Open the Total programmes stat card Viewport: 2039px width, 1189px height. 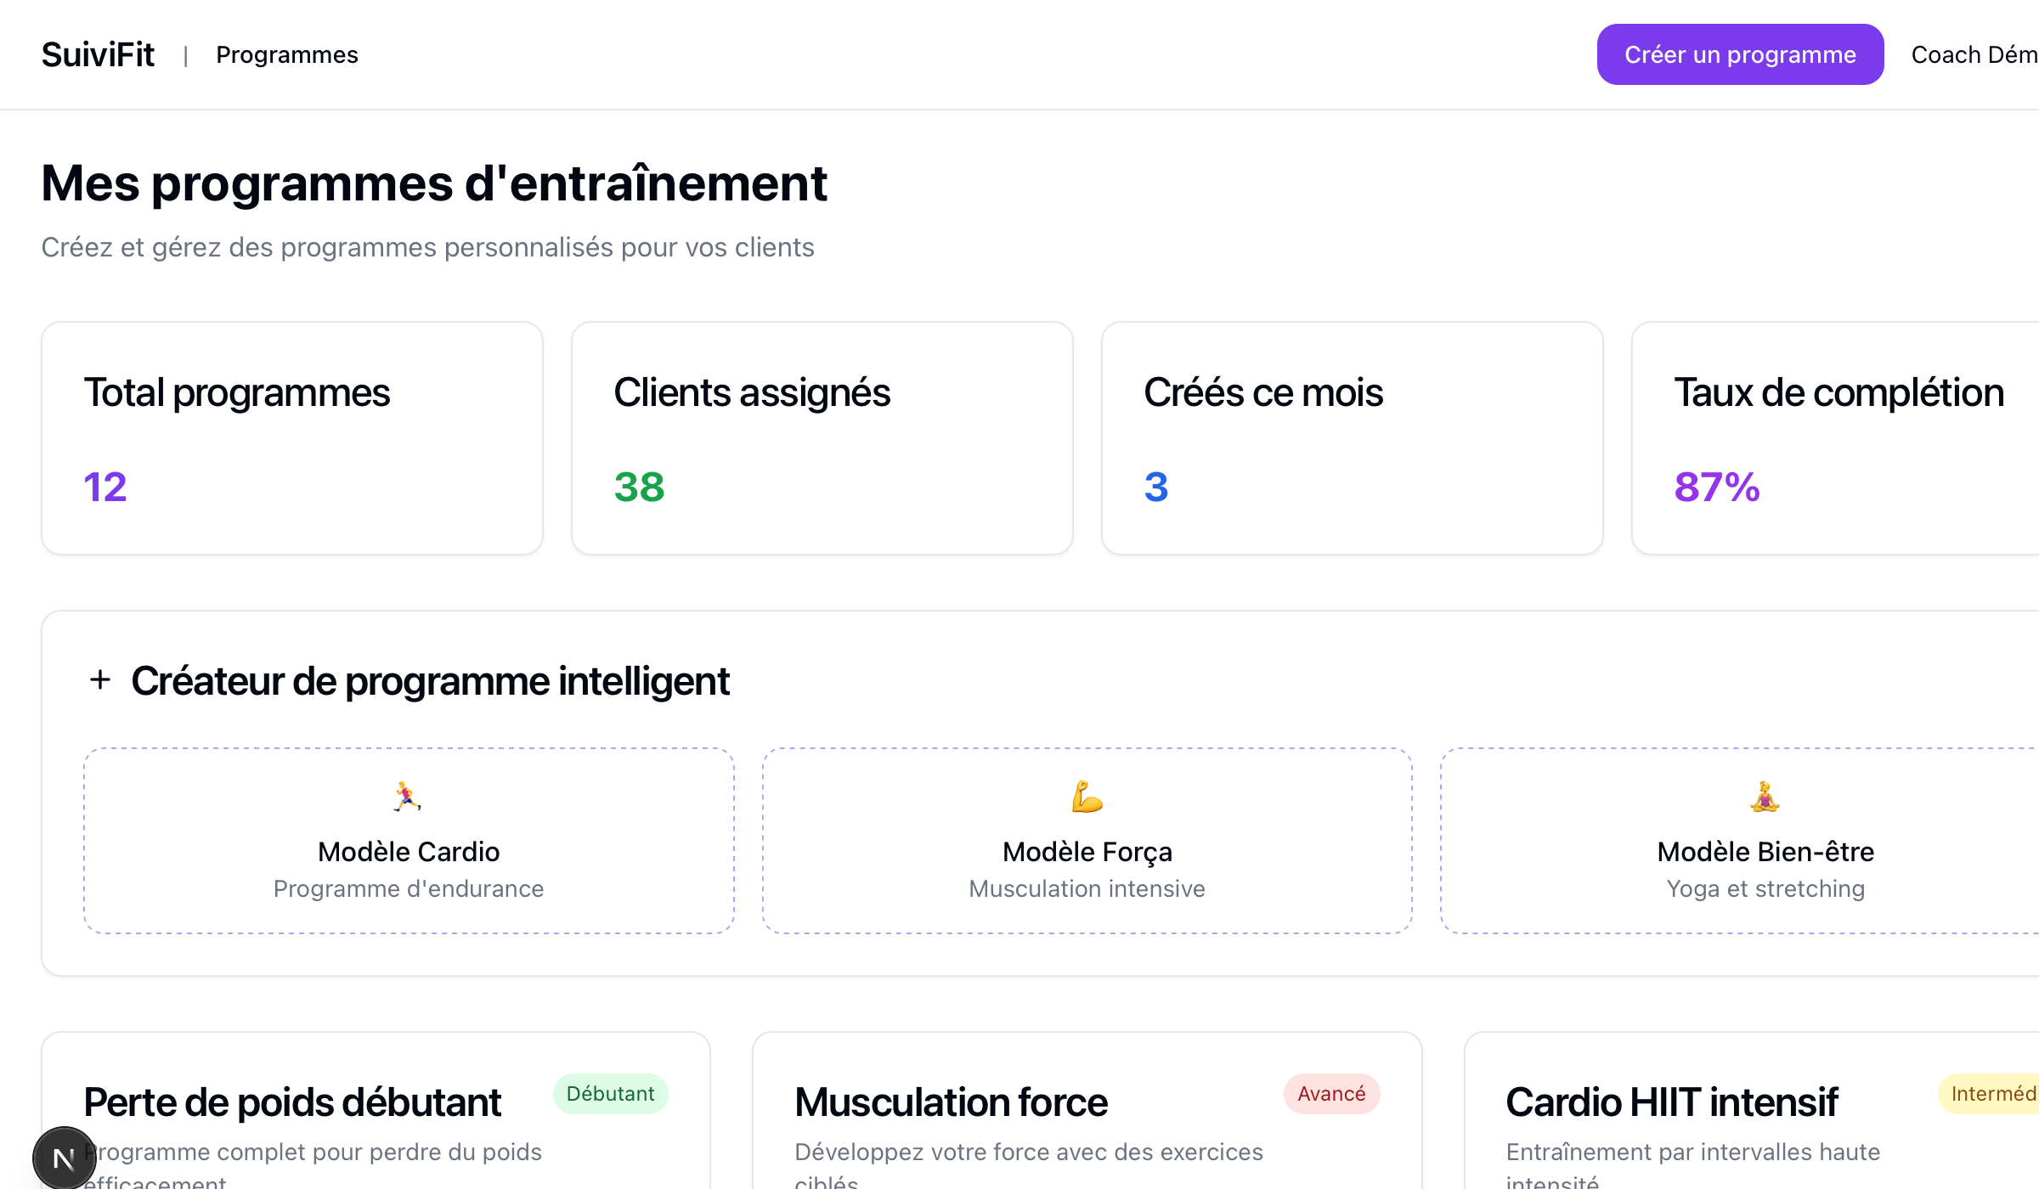coord(292,438)
